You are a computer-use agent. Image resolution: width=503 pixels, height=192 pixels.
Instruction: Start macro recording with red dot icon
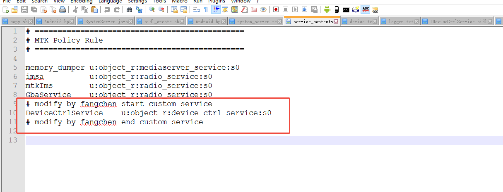pyautogui.click(x=276, y=9)
